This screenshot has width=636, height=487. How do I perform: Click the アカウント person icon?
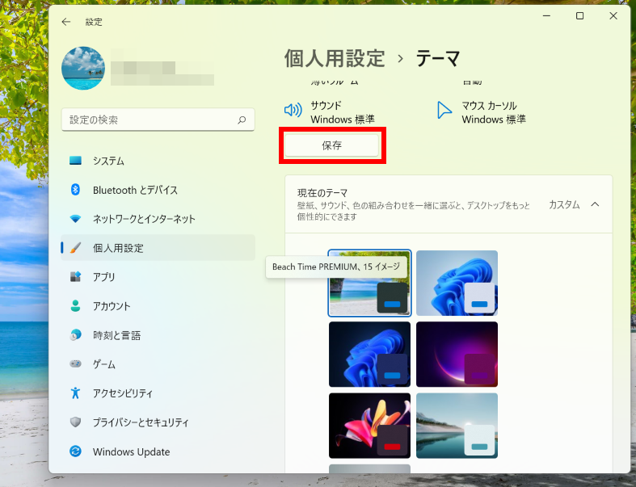coord(75,306)
